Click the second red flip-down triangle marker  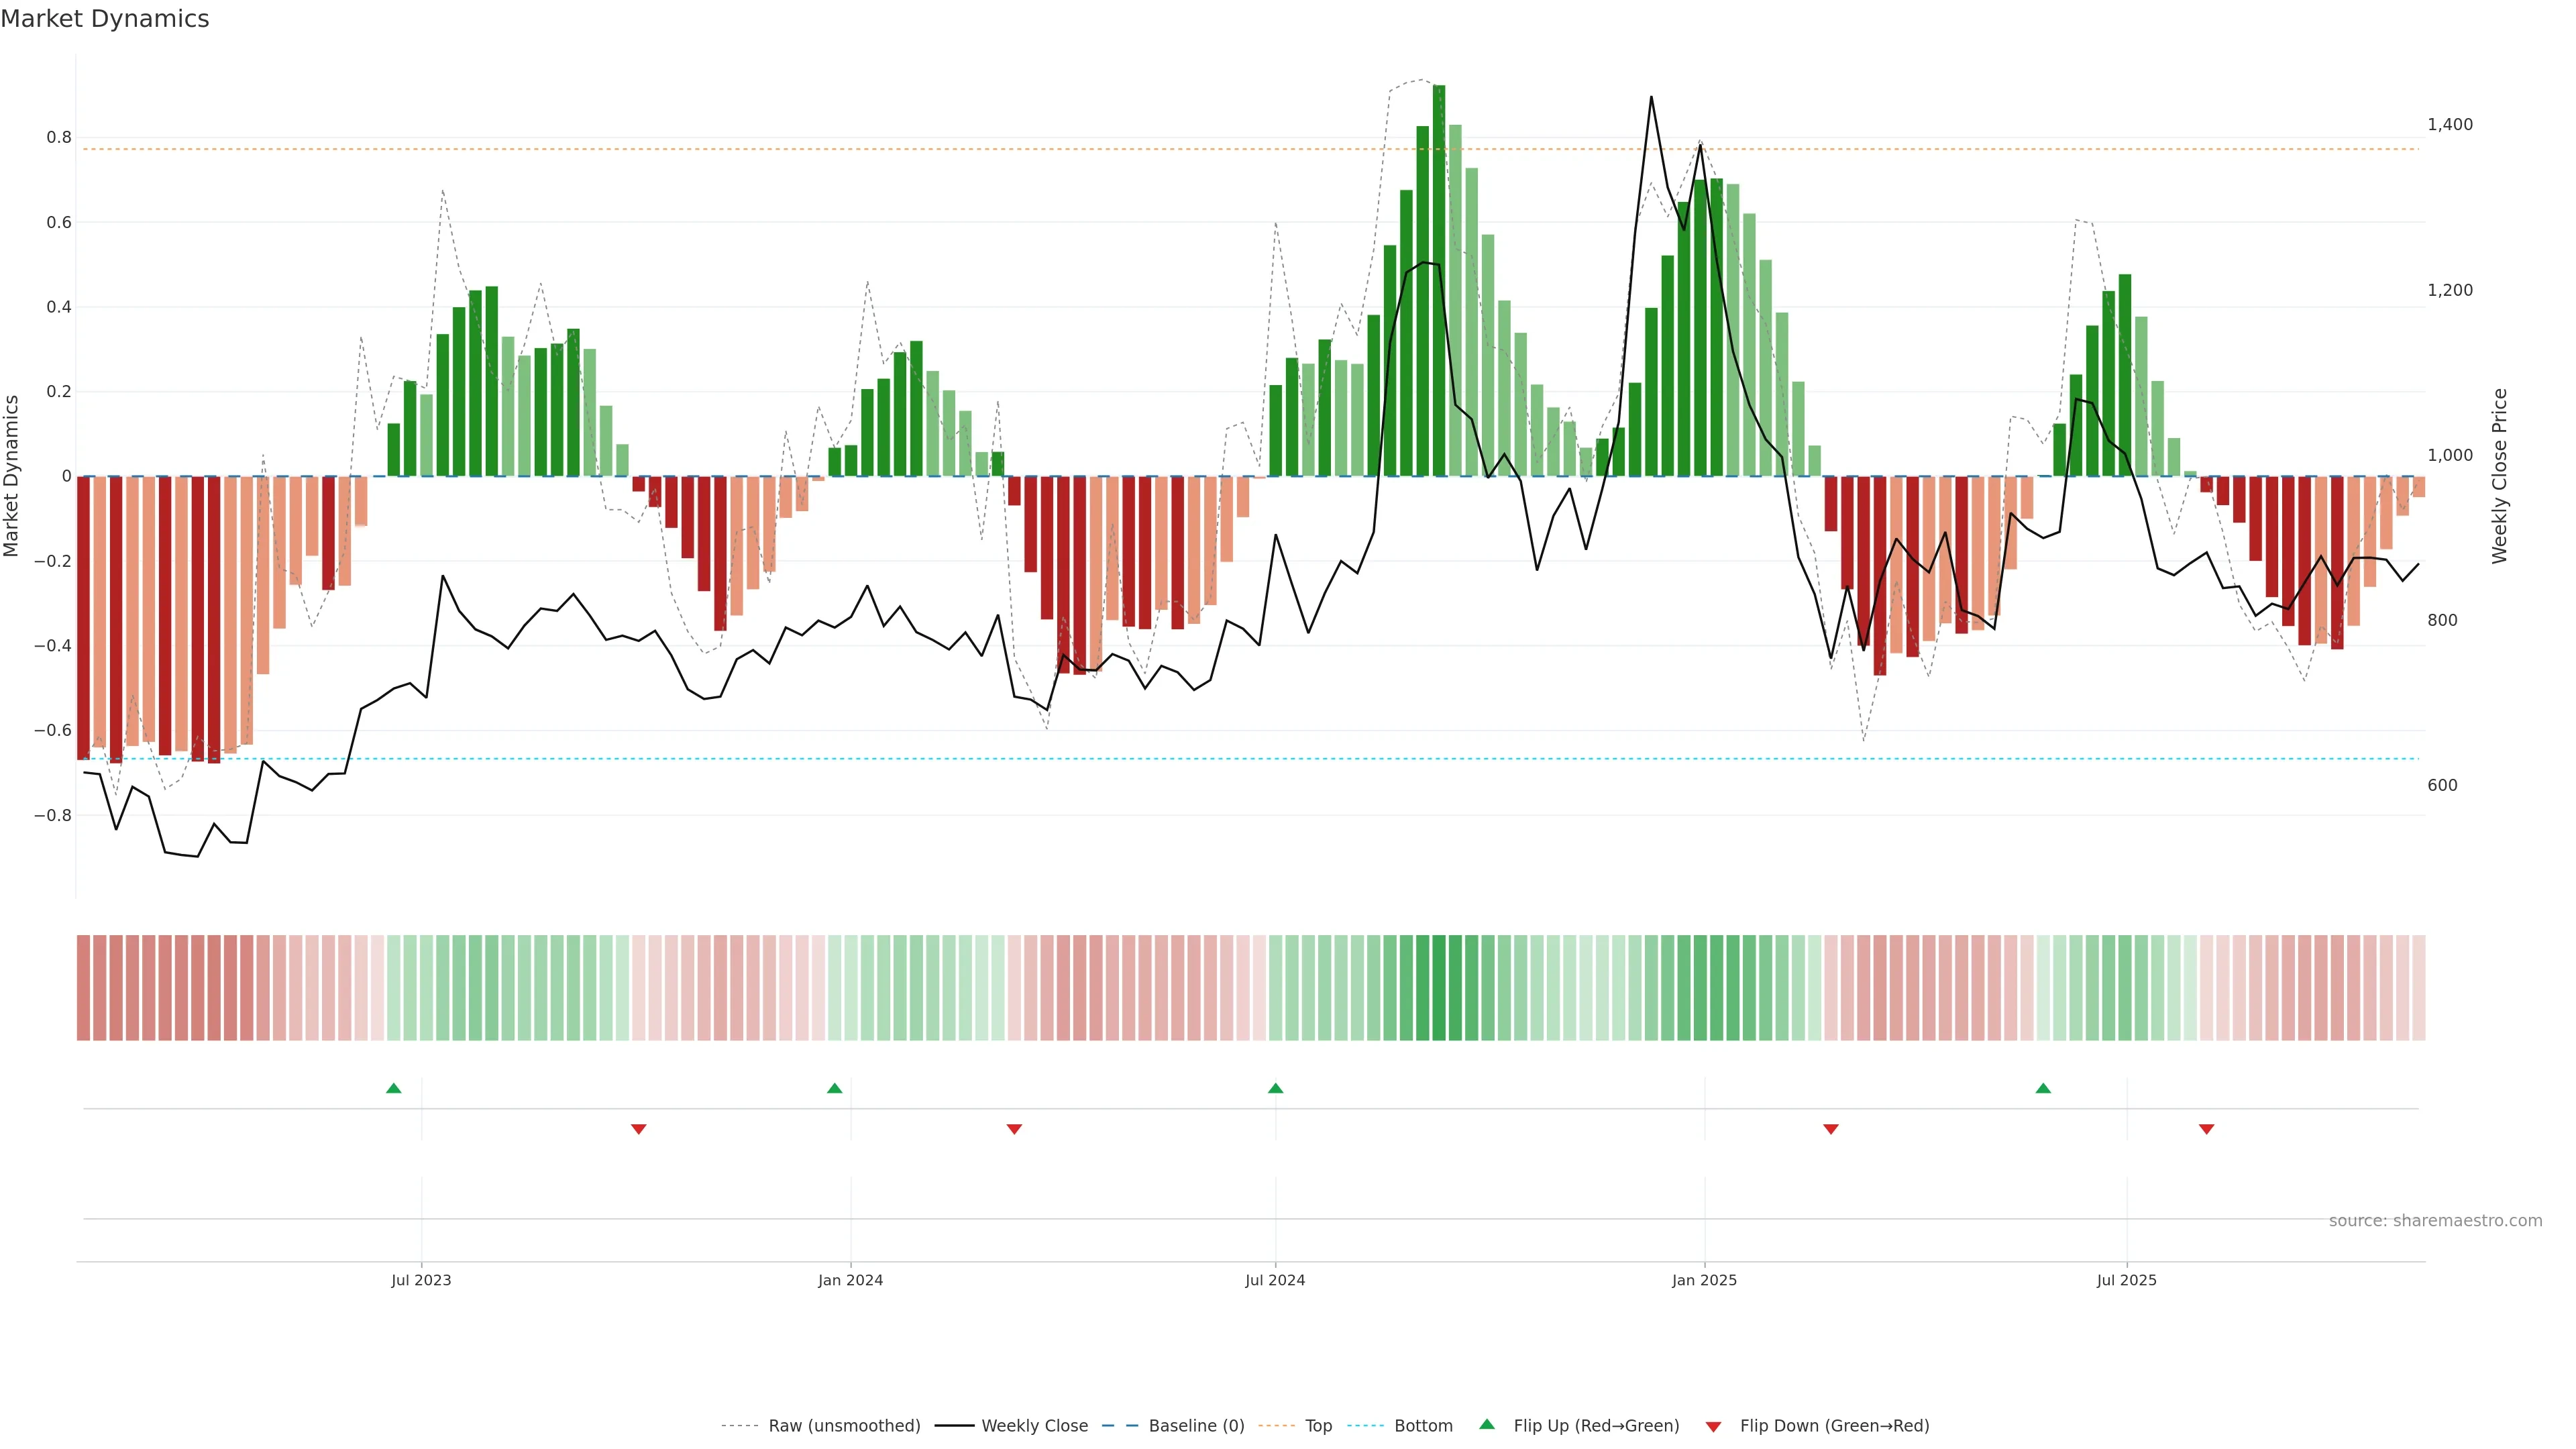(1014, 1129)
